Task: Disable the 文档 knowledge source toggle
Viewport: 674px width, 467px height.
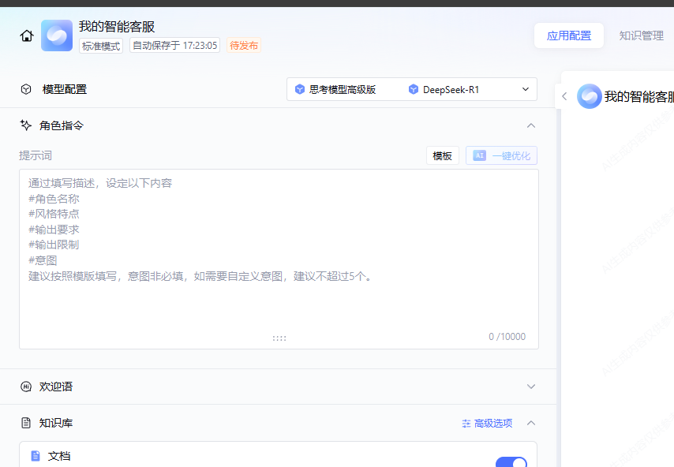Action: tap(511, 462)
